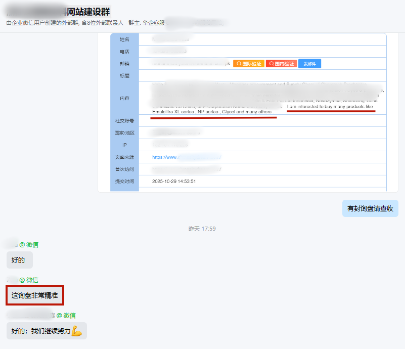Open the 页面来源 https link

[186, 157]
